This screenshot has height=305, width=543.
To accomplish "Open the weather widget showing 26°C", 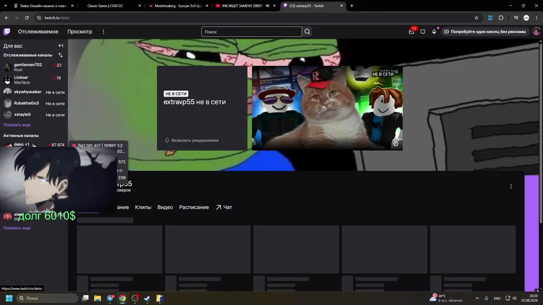I will pyautogui.click(x=446, y=298).
